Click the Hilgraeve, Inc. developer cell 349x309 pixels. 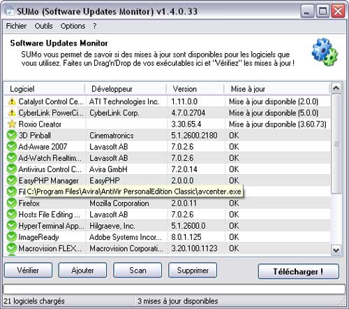[x=112, y=226]
